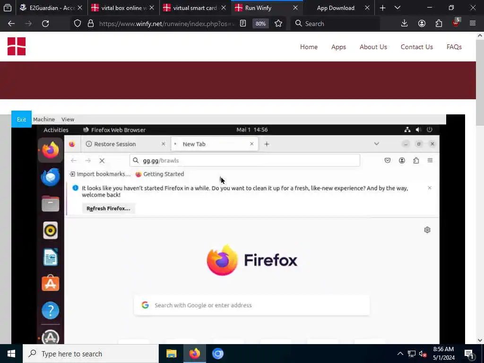
Task: List all tabs in outer browser
Action: 397,8
